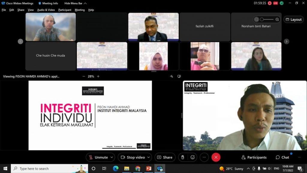Viewport: 307px width, 173px height.
Task: Open the Help menu
Action: click(x=91, y=10)
